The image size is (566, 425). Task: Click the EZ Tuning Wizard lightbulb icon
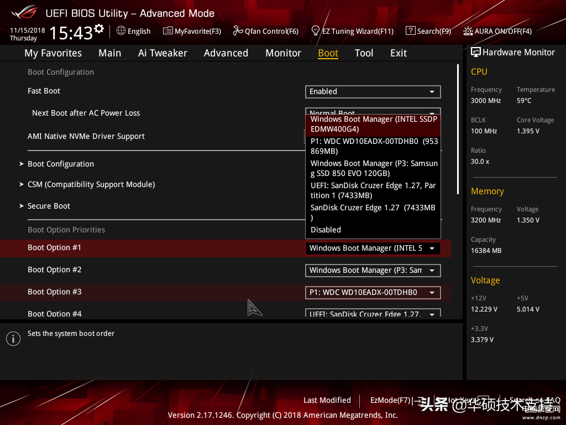pyautogui.click(x=316, y=31)
